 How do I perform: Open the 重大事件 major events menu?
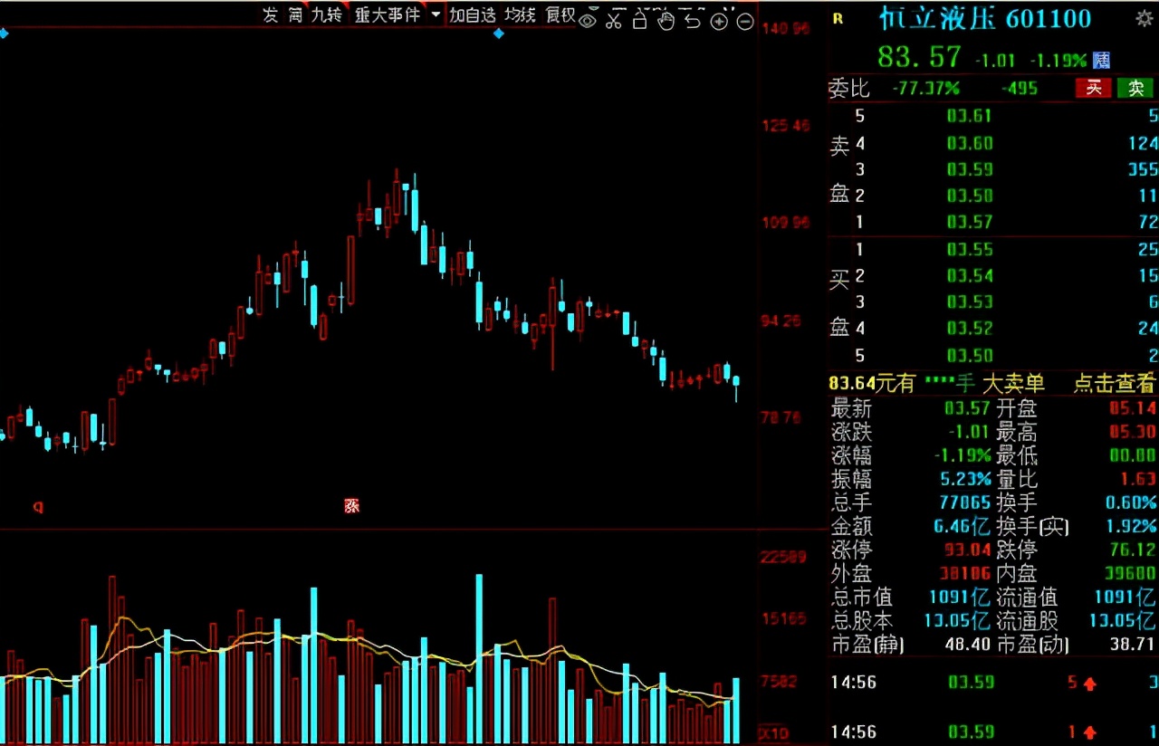[387, 15]
